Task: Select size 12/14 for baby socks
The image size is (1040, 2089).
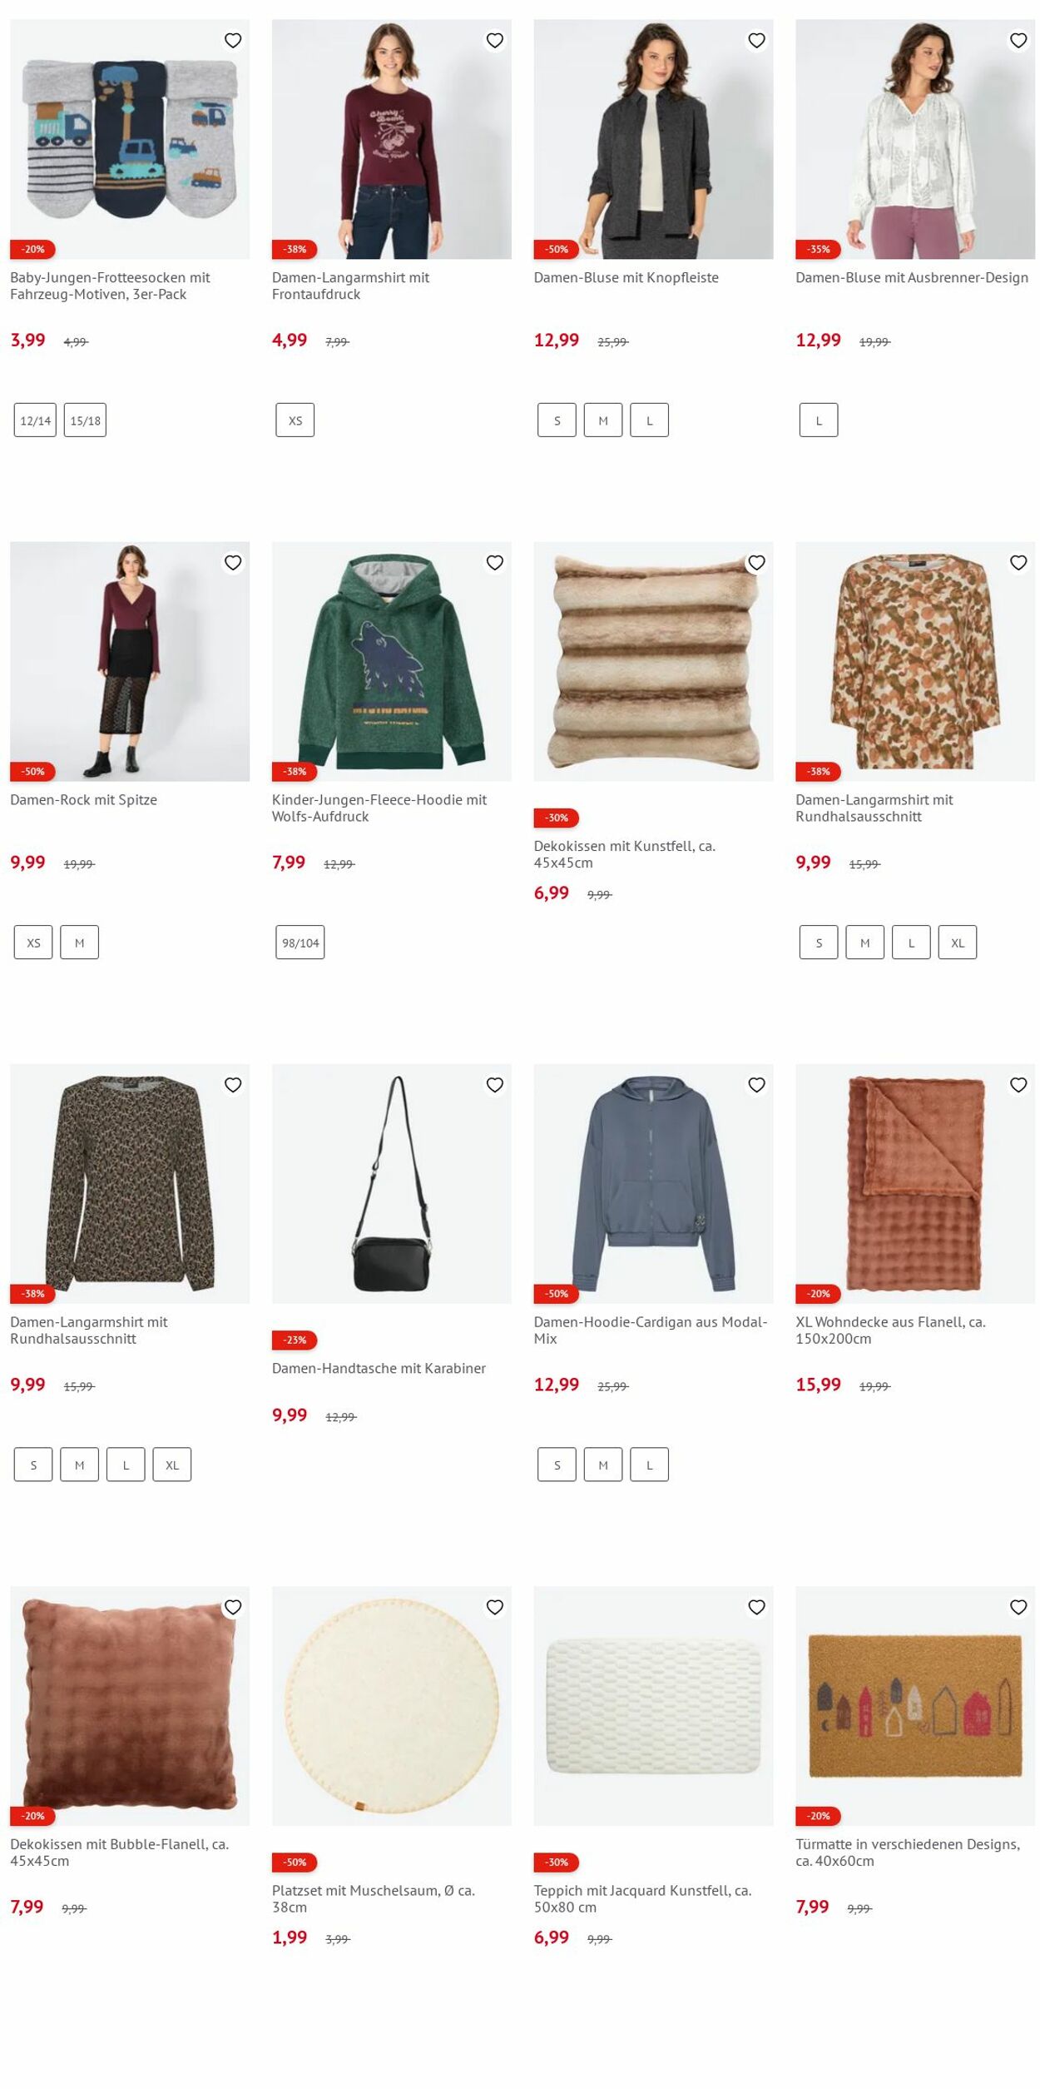Action: (x=35, y=420)
